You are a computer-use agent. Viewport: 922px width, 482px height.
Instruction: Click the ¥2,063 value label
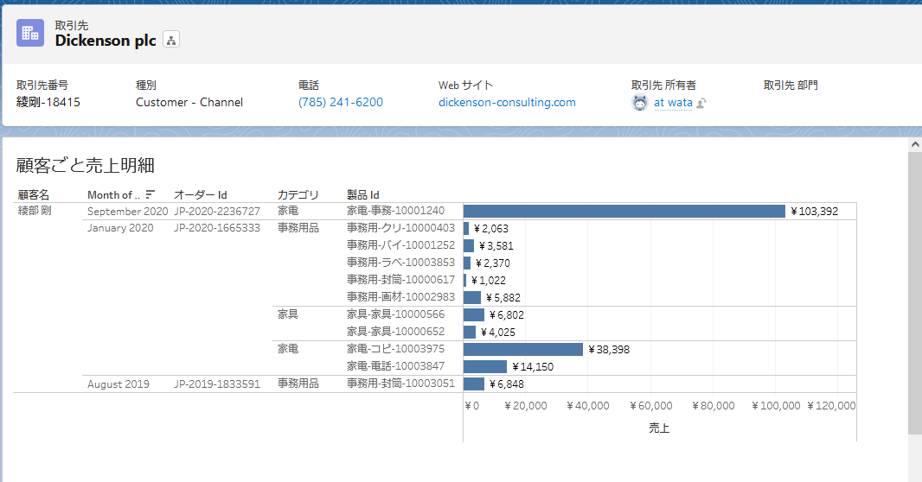(491, 228)
